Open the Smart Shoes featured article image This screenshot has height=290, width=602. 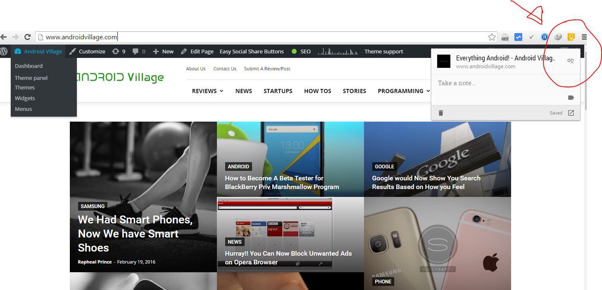[143, 165]
